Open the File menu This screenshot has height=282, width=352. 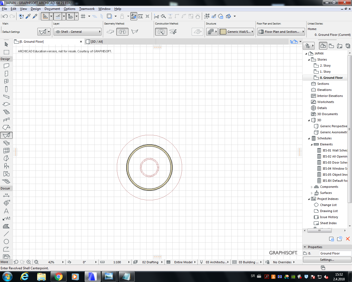click(x=4, y=9)
